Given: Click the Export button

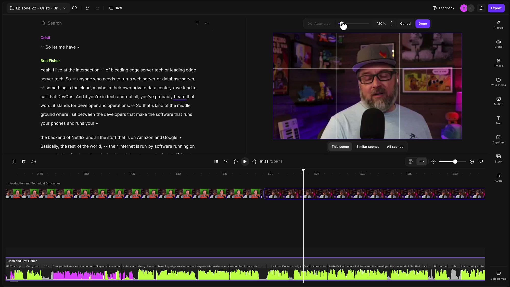Looking at the screenshot, I should tap(496, 8).
